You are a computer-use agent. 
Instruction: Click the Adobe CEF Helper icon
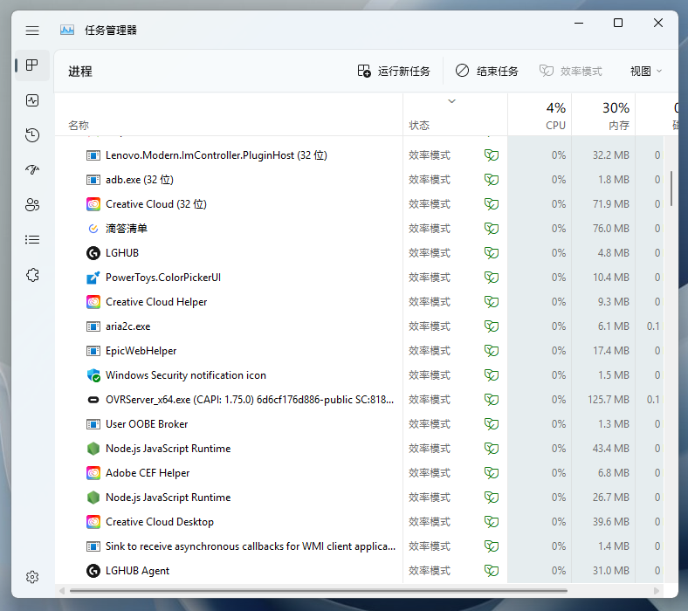click(93, 473)
